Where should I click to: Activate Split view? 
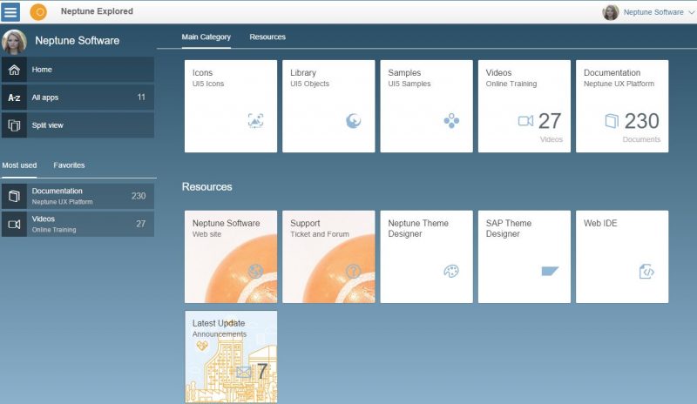pyautogui.click(x=78, y=125)
